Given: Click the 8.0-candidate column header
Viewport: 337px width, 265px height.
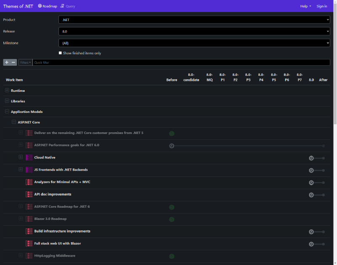Looking at the screenshot, I should click(x=191, y=77).
